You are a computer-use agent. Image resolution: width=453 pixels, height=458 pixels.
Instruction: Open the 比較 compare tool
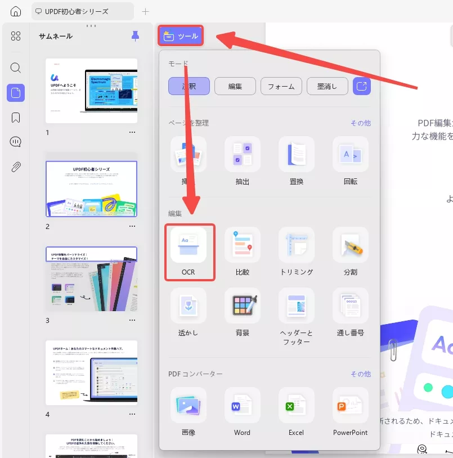click(243, 252)
